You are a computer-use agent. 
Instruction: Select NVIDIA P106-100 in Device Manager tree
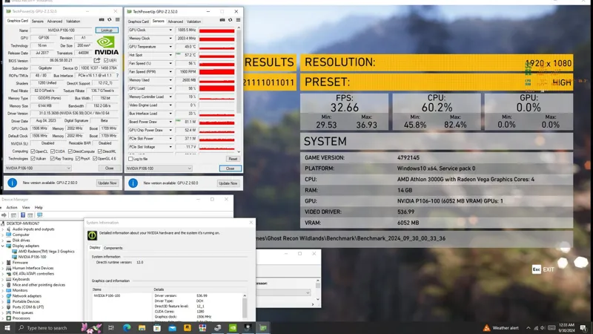pos(32,257)
